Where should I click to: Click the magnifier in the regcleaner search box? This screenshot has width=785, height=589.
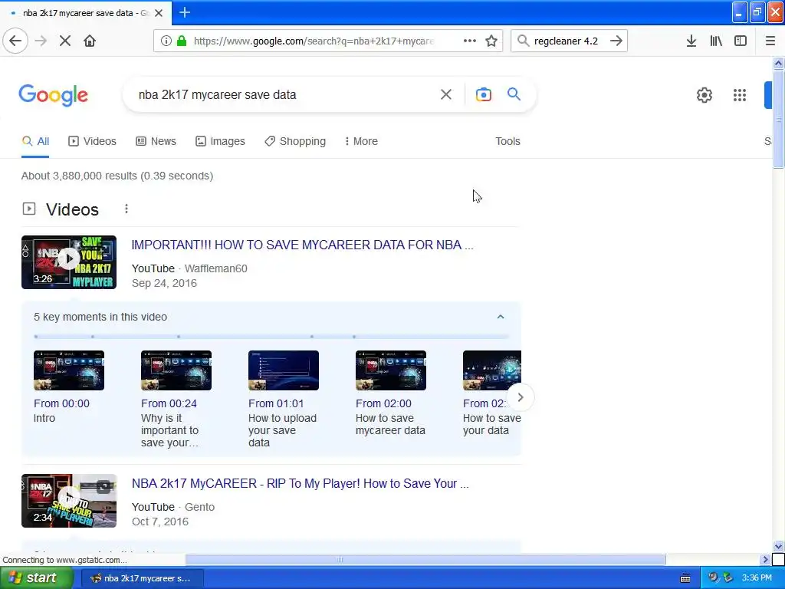pos(523,41)
